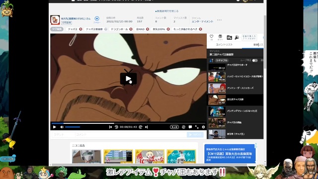The height and width of the screenshot is (179, 318).
Task: Skip forward 10 seconds with the circular-arrow icon
Action: click(x=141, y=127)
